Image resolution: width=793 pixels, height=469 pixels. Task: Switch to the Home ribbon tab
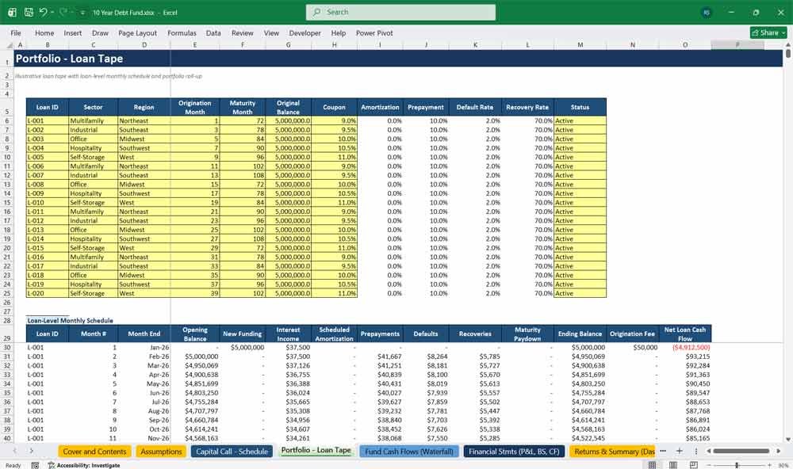click(x=44, y=32)
